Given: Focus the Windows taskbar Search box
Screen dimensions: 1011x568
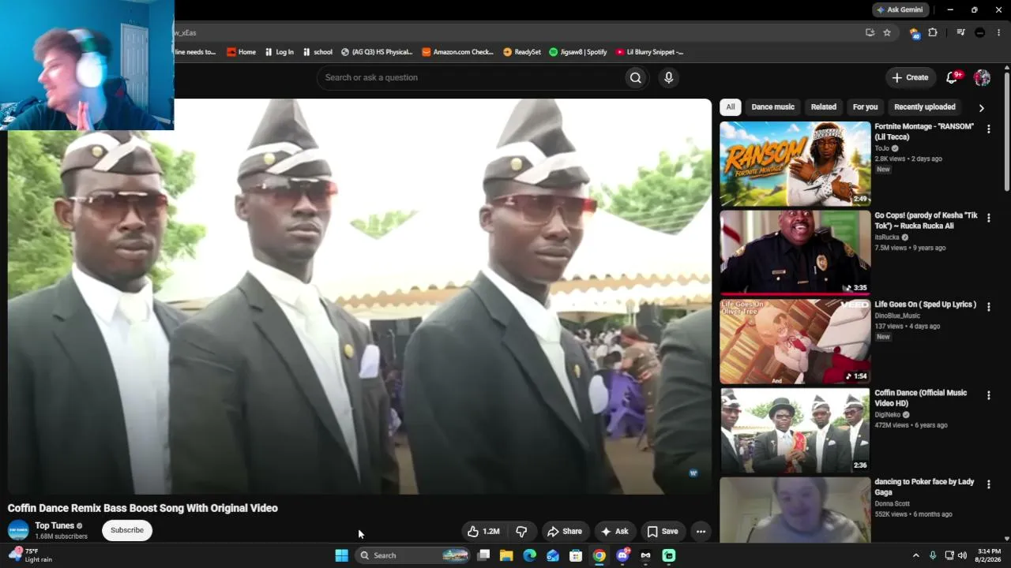Looking at the screenshot, I should click(413, 555).
